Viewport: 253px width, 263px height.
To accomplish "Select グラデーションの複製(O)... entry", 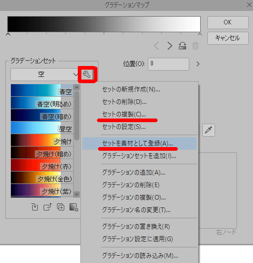I will point(139,198).
